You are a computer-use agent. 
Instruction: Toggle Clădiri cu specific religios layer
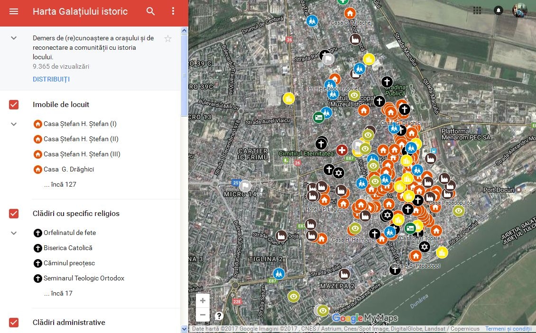[14, 214]
